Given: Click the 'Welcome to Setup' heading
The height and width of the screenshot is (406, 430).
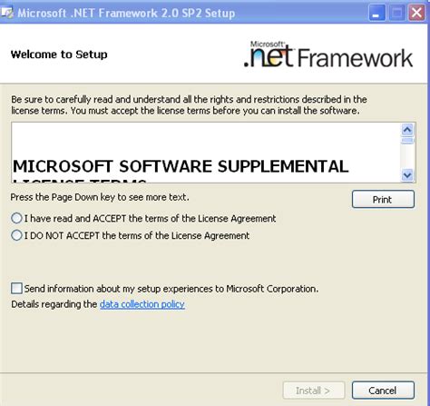Looking at the screenshot, I should tap(59, 54).
